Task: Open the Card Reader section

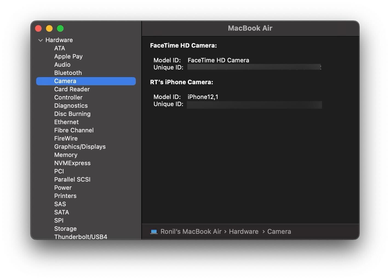Action: 72,89
